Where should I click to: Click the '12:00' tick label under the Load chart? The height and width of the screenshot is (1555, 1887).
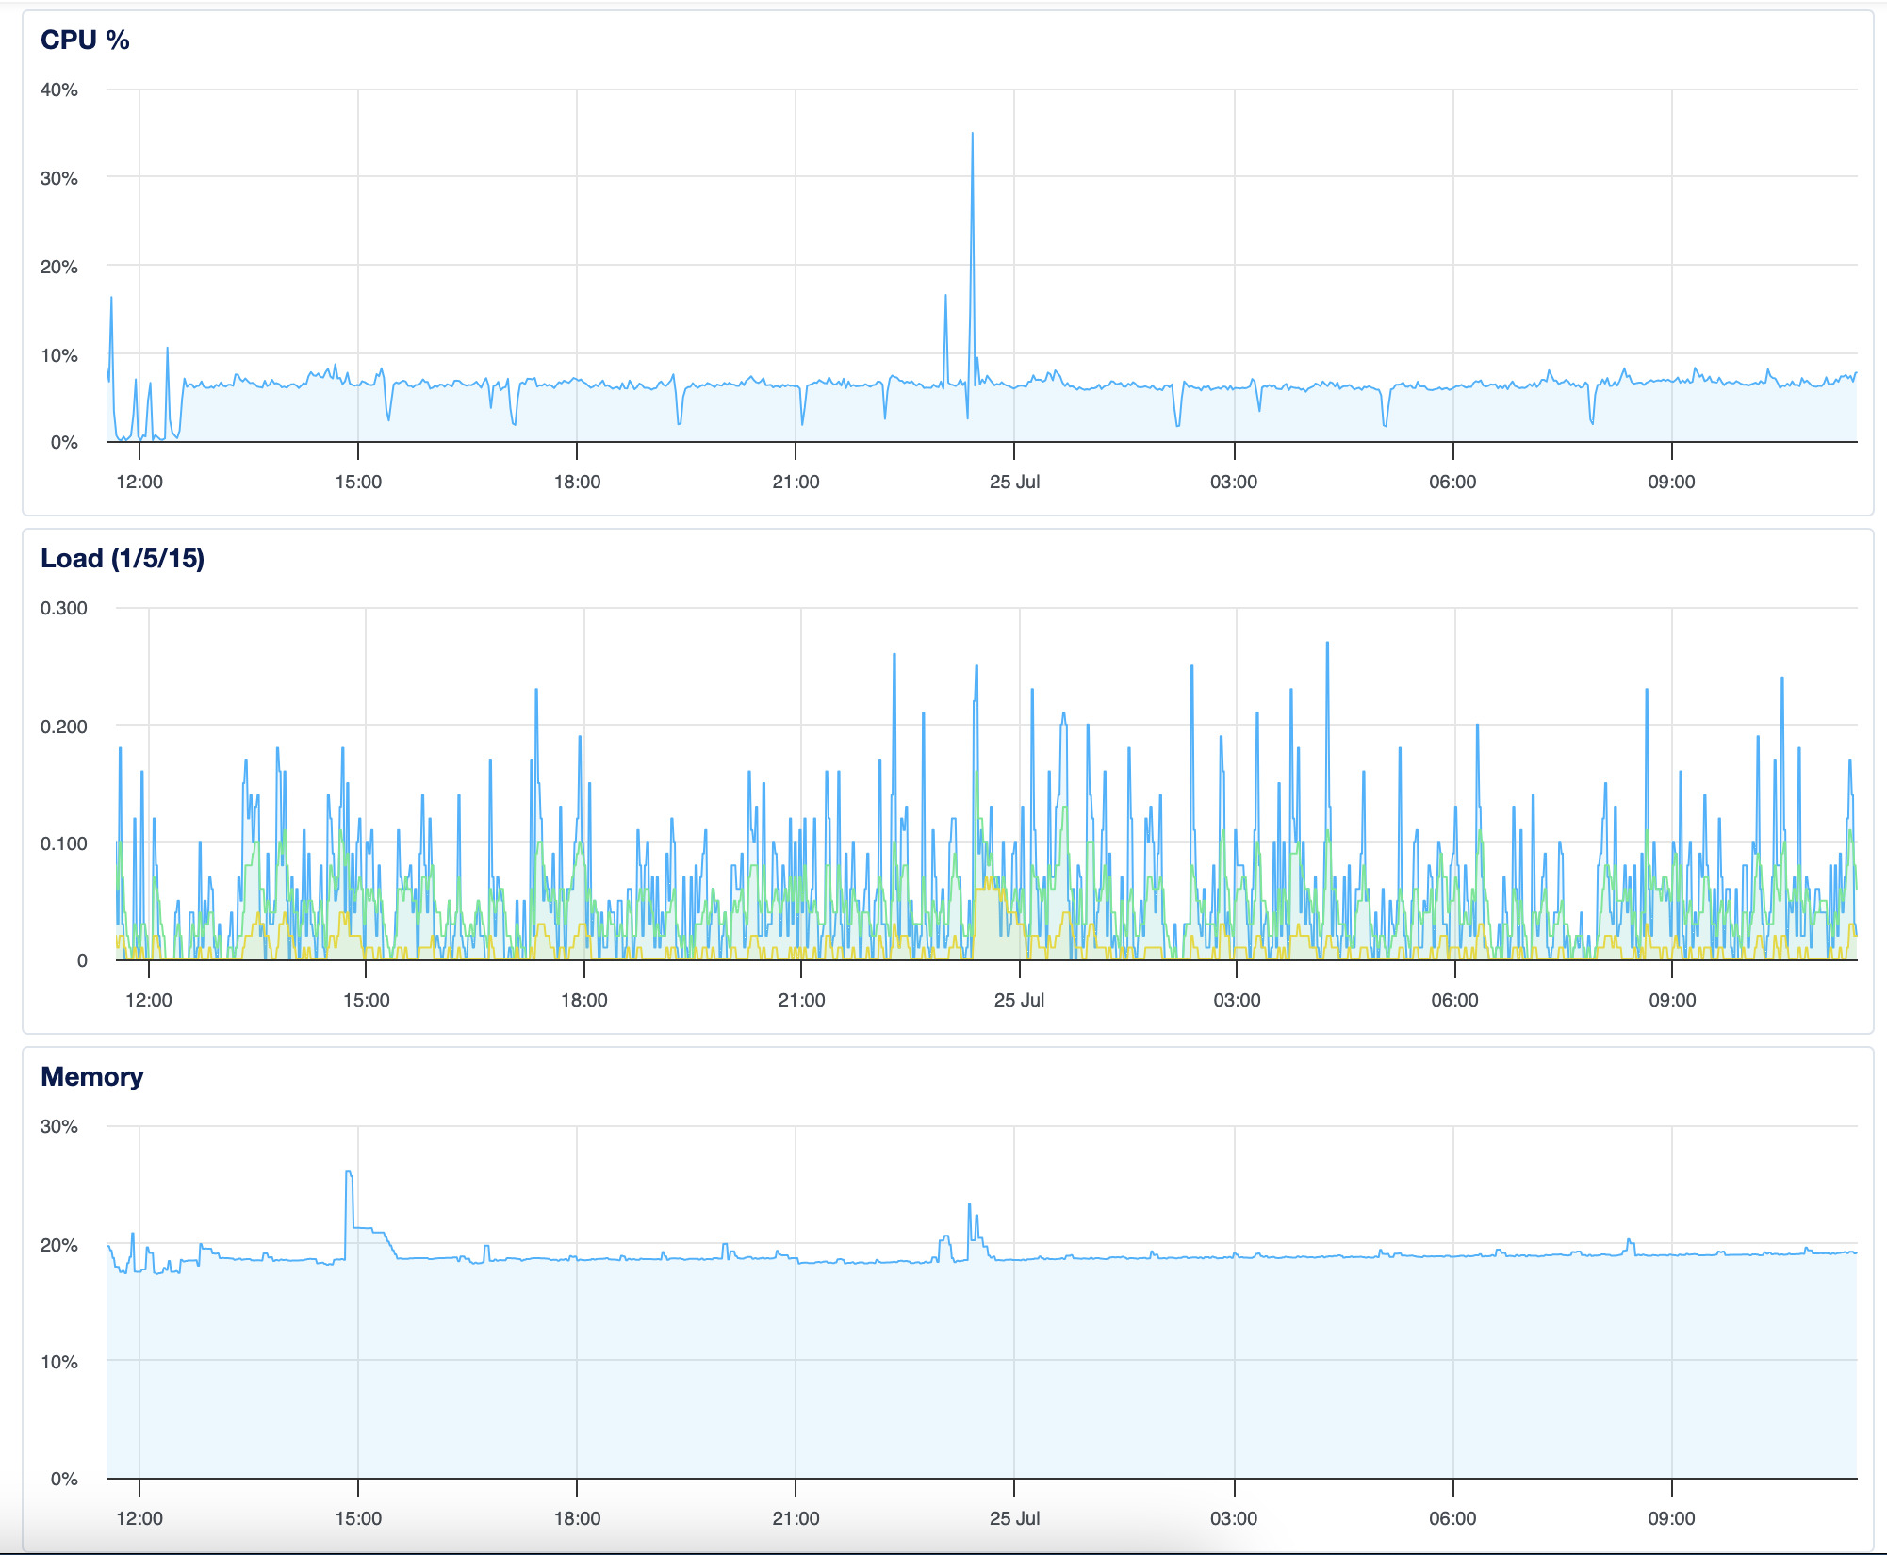click(149, 1000)
